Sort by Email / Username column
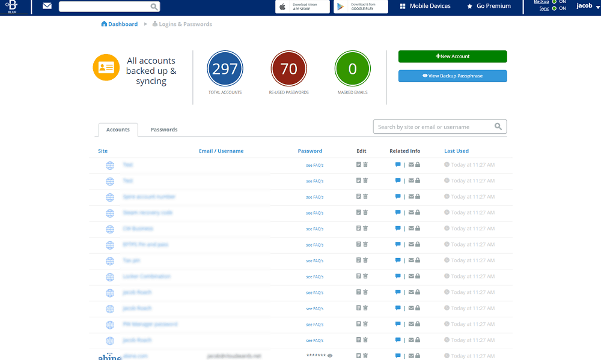Screen dimensions: 601x360 221,151
